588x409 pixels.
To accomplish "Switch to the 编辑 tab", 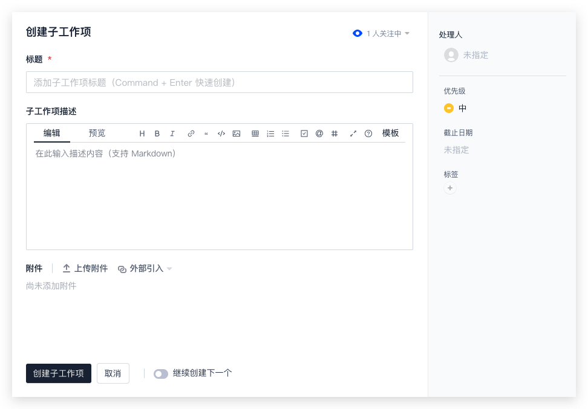I will (x=52, y=134).
